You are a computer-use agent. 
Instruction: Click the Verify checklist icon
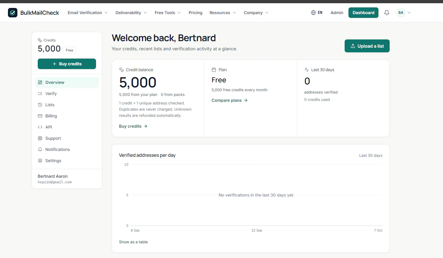coord(40,94)
